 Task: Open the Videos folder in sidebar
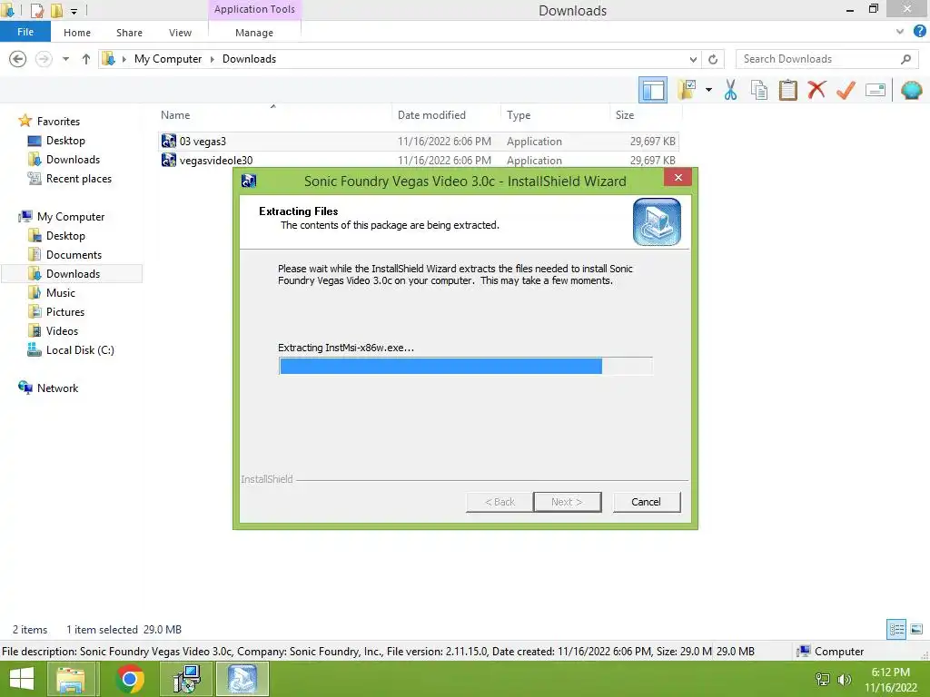tap(53, 330)
